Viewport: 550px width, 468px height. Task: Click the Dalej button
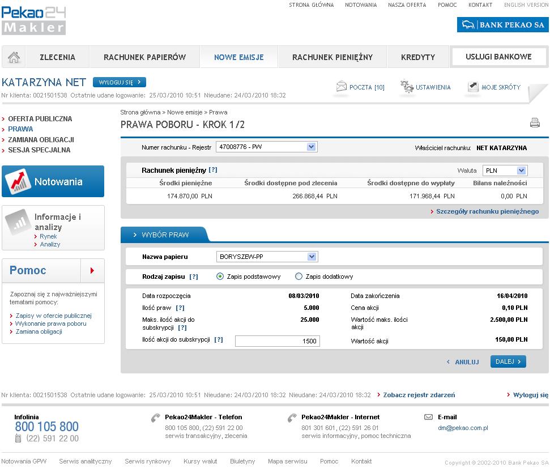coord(508,361)
